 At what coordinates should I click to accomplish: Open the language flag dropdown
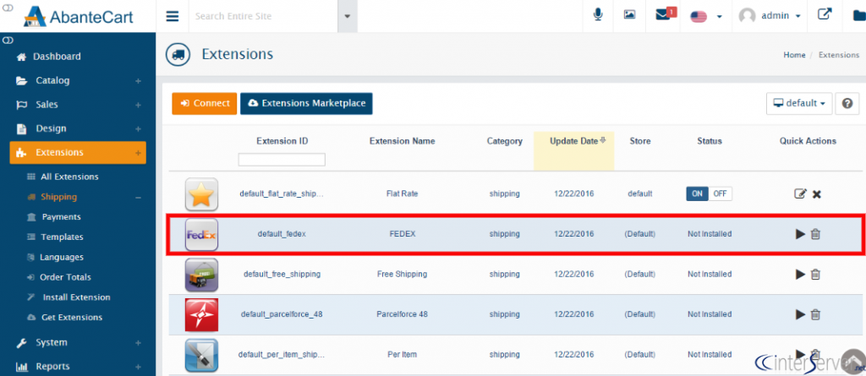[706, 16]
